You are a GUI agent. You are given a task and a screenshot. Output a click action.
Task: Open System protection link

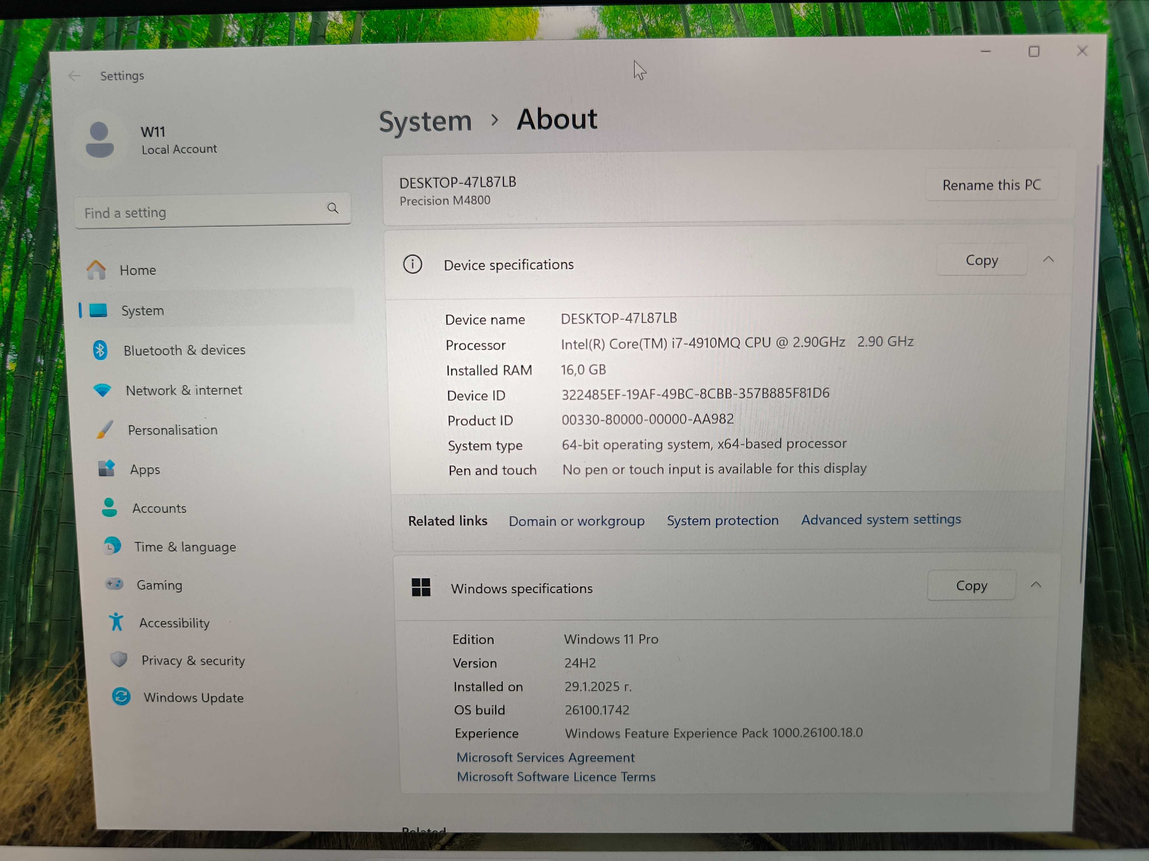tap(723, 520)
